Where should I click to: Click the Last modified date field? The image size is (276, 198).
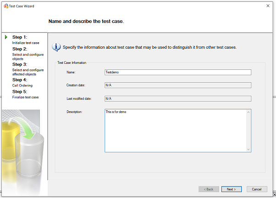(178, 98)
